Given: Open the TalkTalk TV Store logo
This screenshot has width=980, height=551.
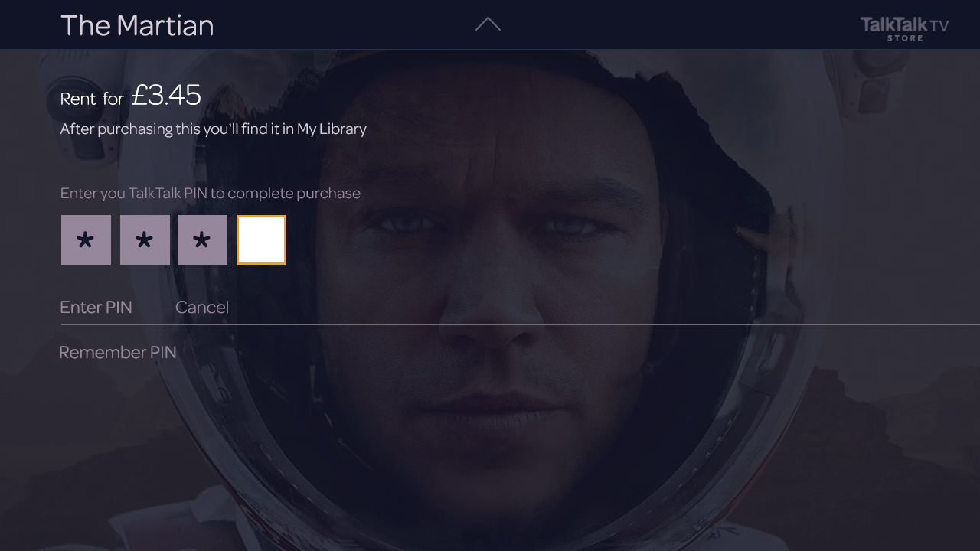Looking at the screenshot, I should coord(904,28).
